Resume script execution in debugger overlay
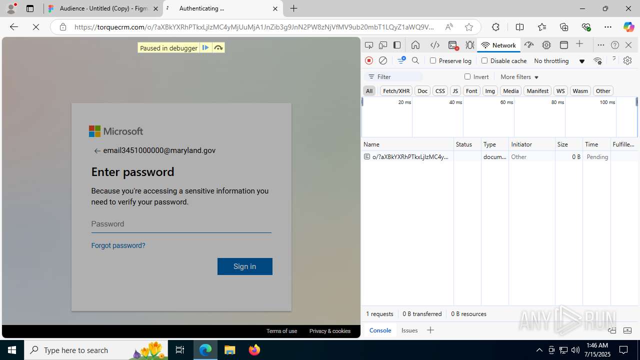This screenshot has width=640, height=360. [205, 48]
